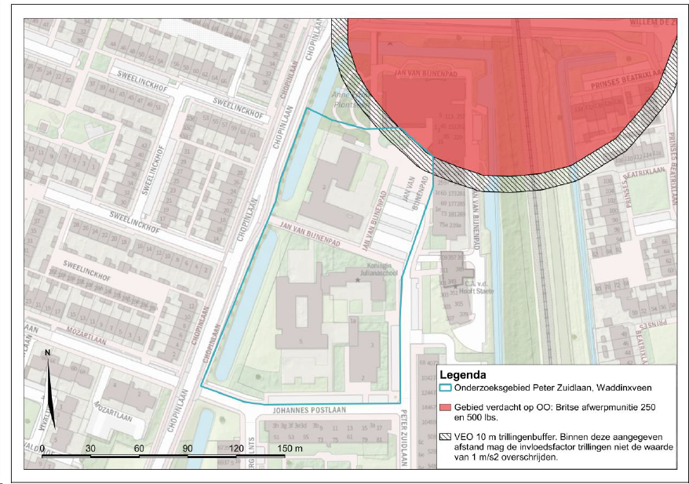Screen dimensions: 689x484
Task: Click the zero mark on scale bar
Action: coord(42,449)
